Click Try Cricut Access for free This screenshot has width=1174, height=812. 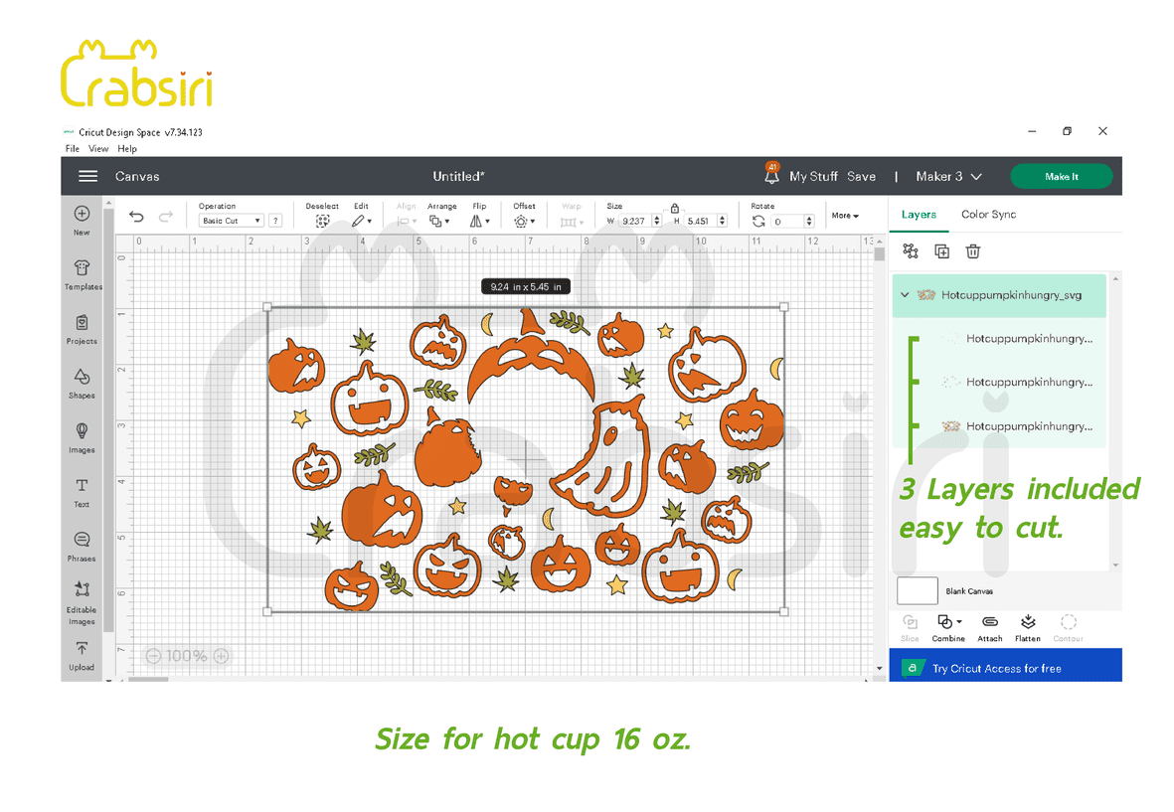(996, 669)
